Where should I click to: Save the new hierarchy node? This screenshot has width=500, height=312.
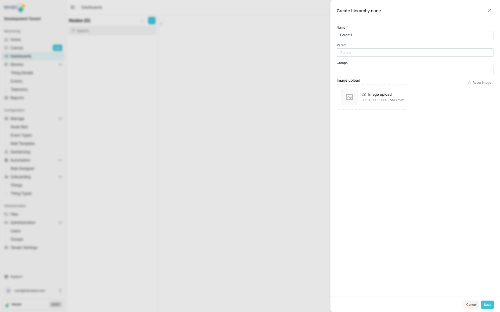487,304
